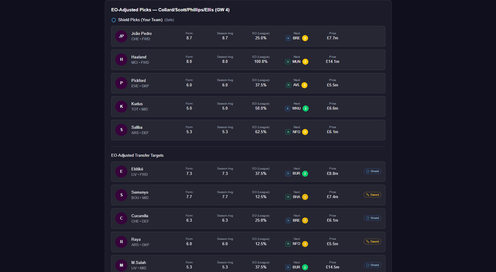Viewport: 496px width, 272px height.
Task: Select the Haaland player name
Action: (x=139, y=57)
